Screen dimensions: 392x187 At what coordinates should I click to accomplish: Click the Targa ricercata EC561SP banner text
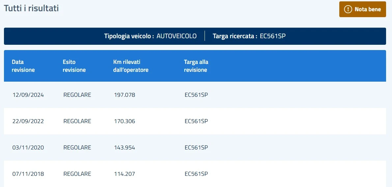click(x=249, y=36)
